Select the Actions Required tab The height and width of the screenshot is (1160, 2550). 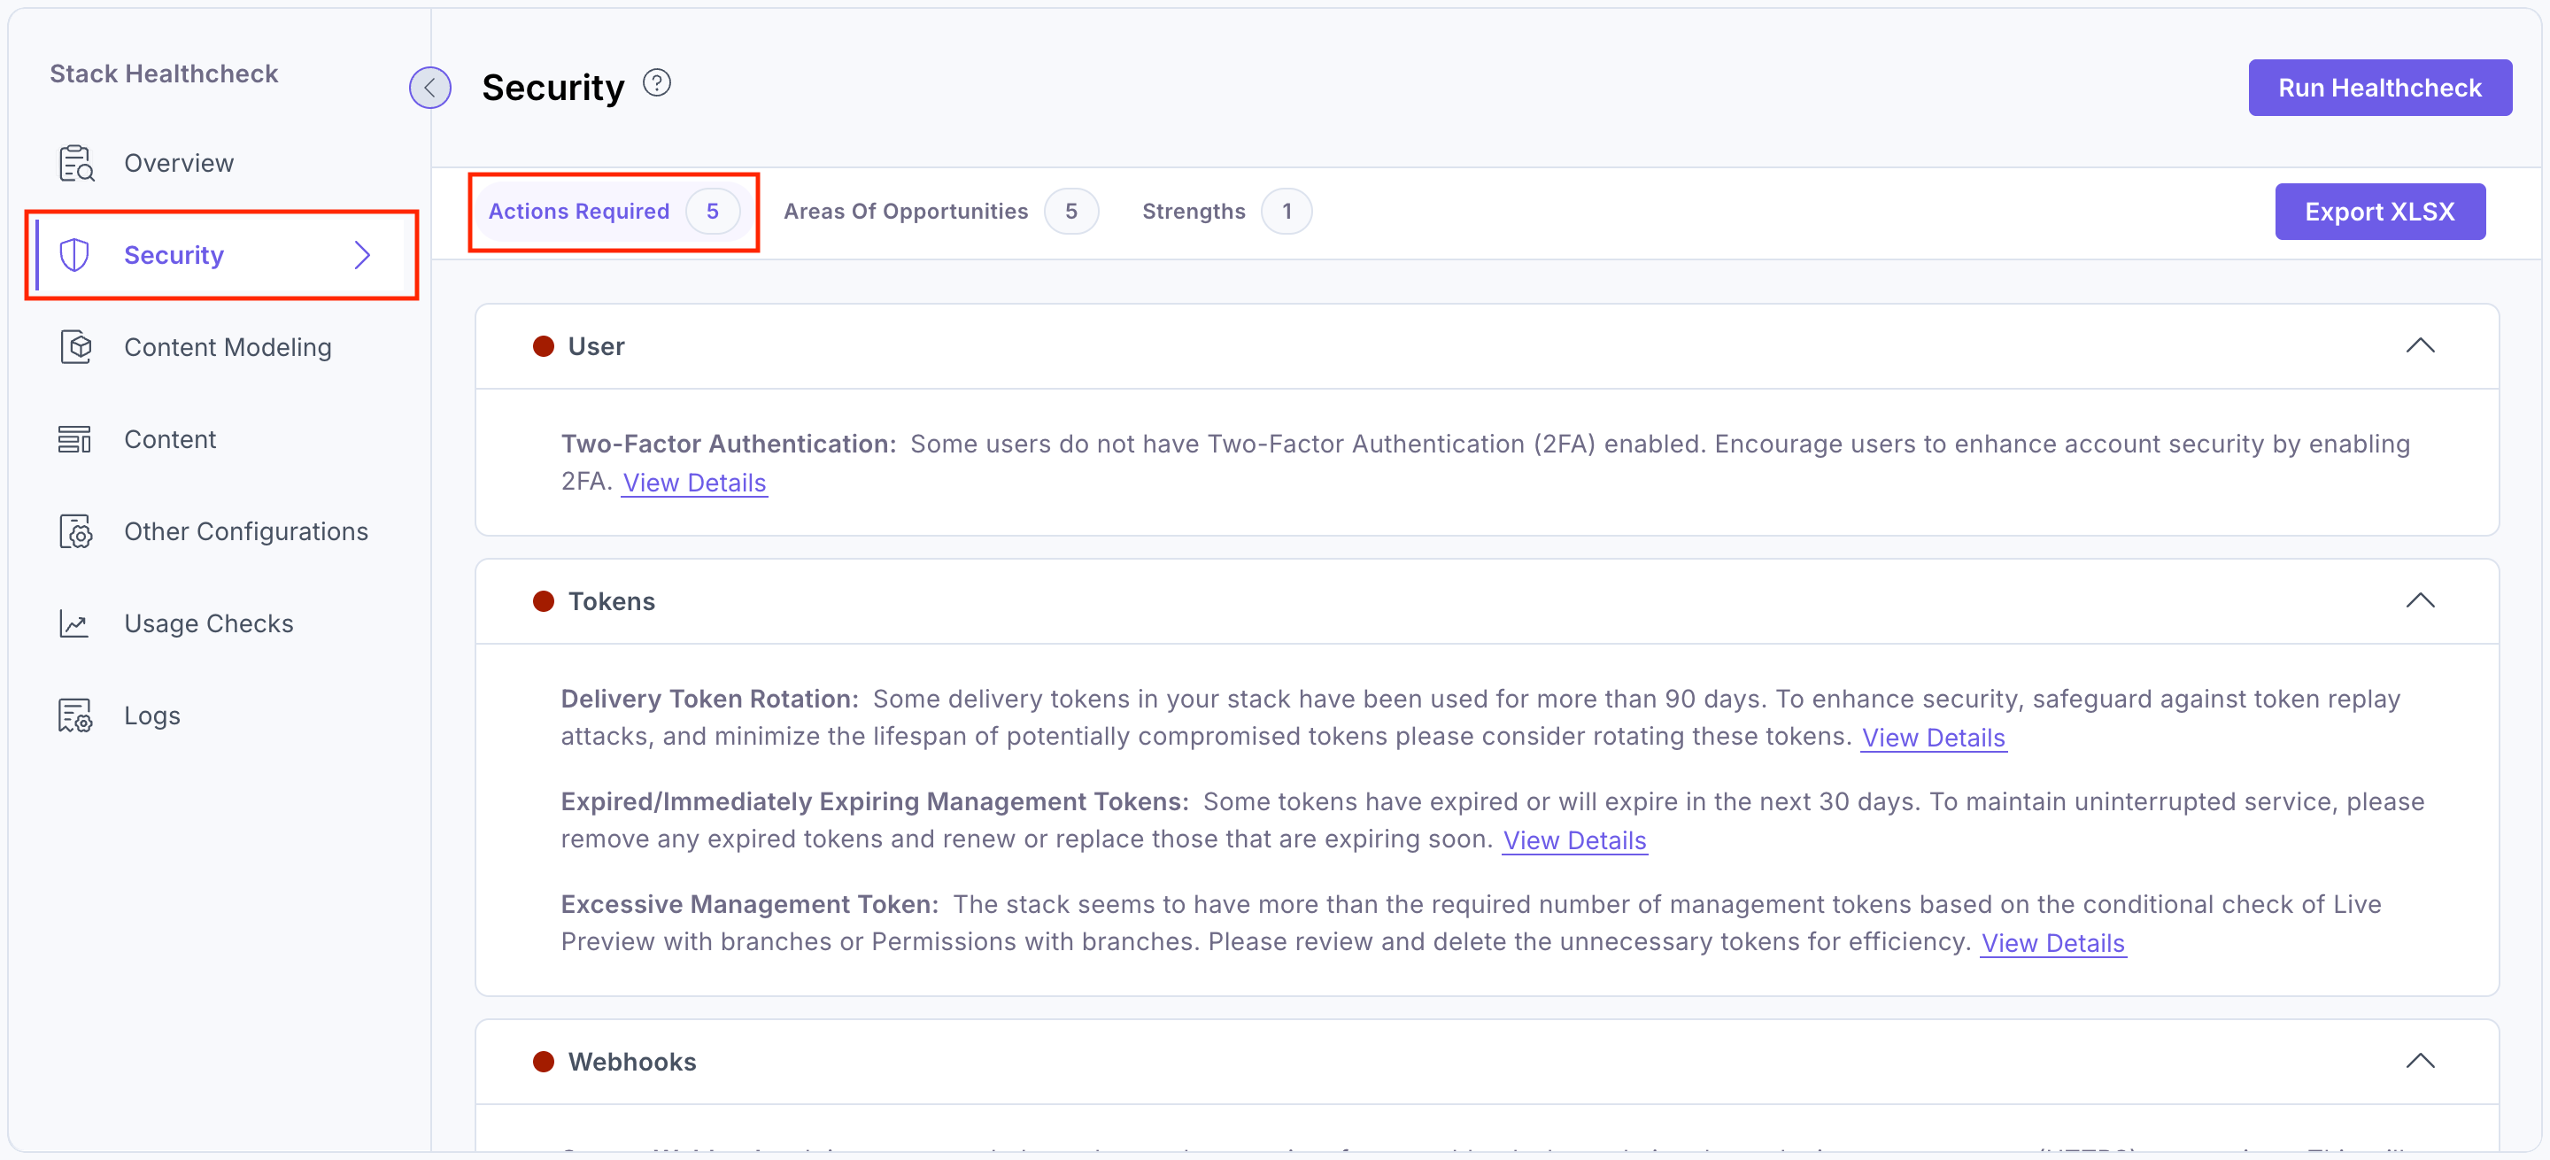pos(578,211)
